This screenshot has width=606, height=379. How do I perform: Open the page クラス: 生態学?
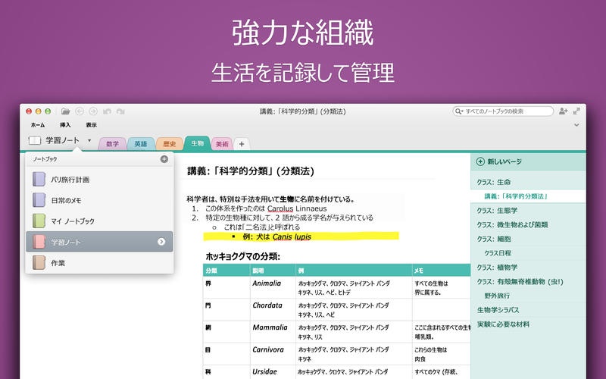point(528,211)
